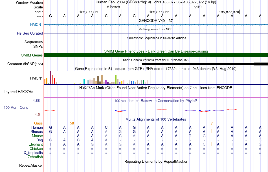Viewport: 268px width, 172px height.
Task: Click the chr1: ruler label
Action: tap(39, 12)
